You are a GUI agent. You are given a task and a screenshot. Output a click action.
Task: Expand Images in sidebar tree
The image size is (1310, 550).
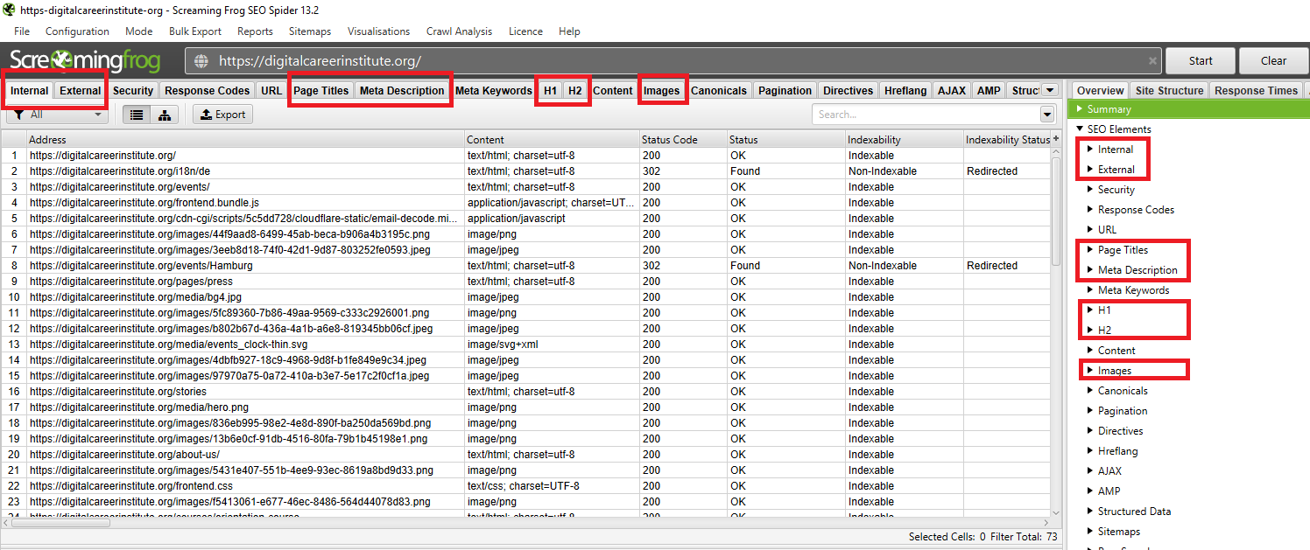tap(1090, 371)
